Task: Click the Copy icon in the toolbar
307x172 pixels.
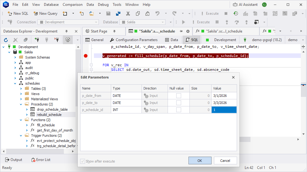Action: pos(138,13)
